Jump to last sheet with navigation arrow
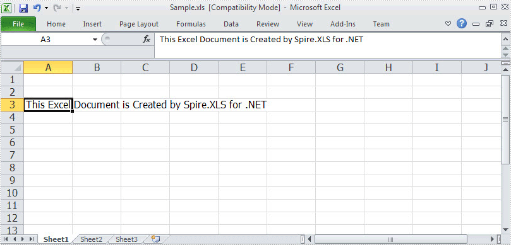511x245 pixels. tap(32, 239)
